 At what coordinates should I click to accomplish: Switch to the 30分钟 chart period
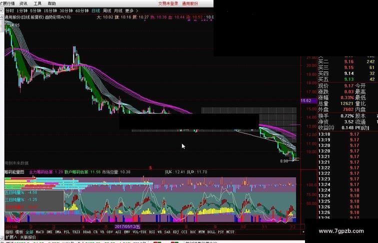coord(66,11)
